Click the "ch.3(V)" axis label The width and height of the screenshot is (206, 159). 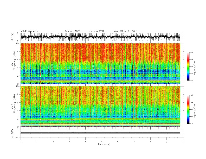(12, 133)
